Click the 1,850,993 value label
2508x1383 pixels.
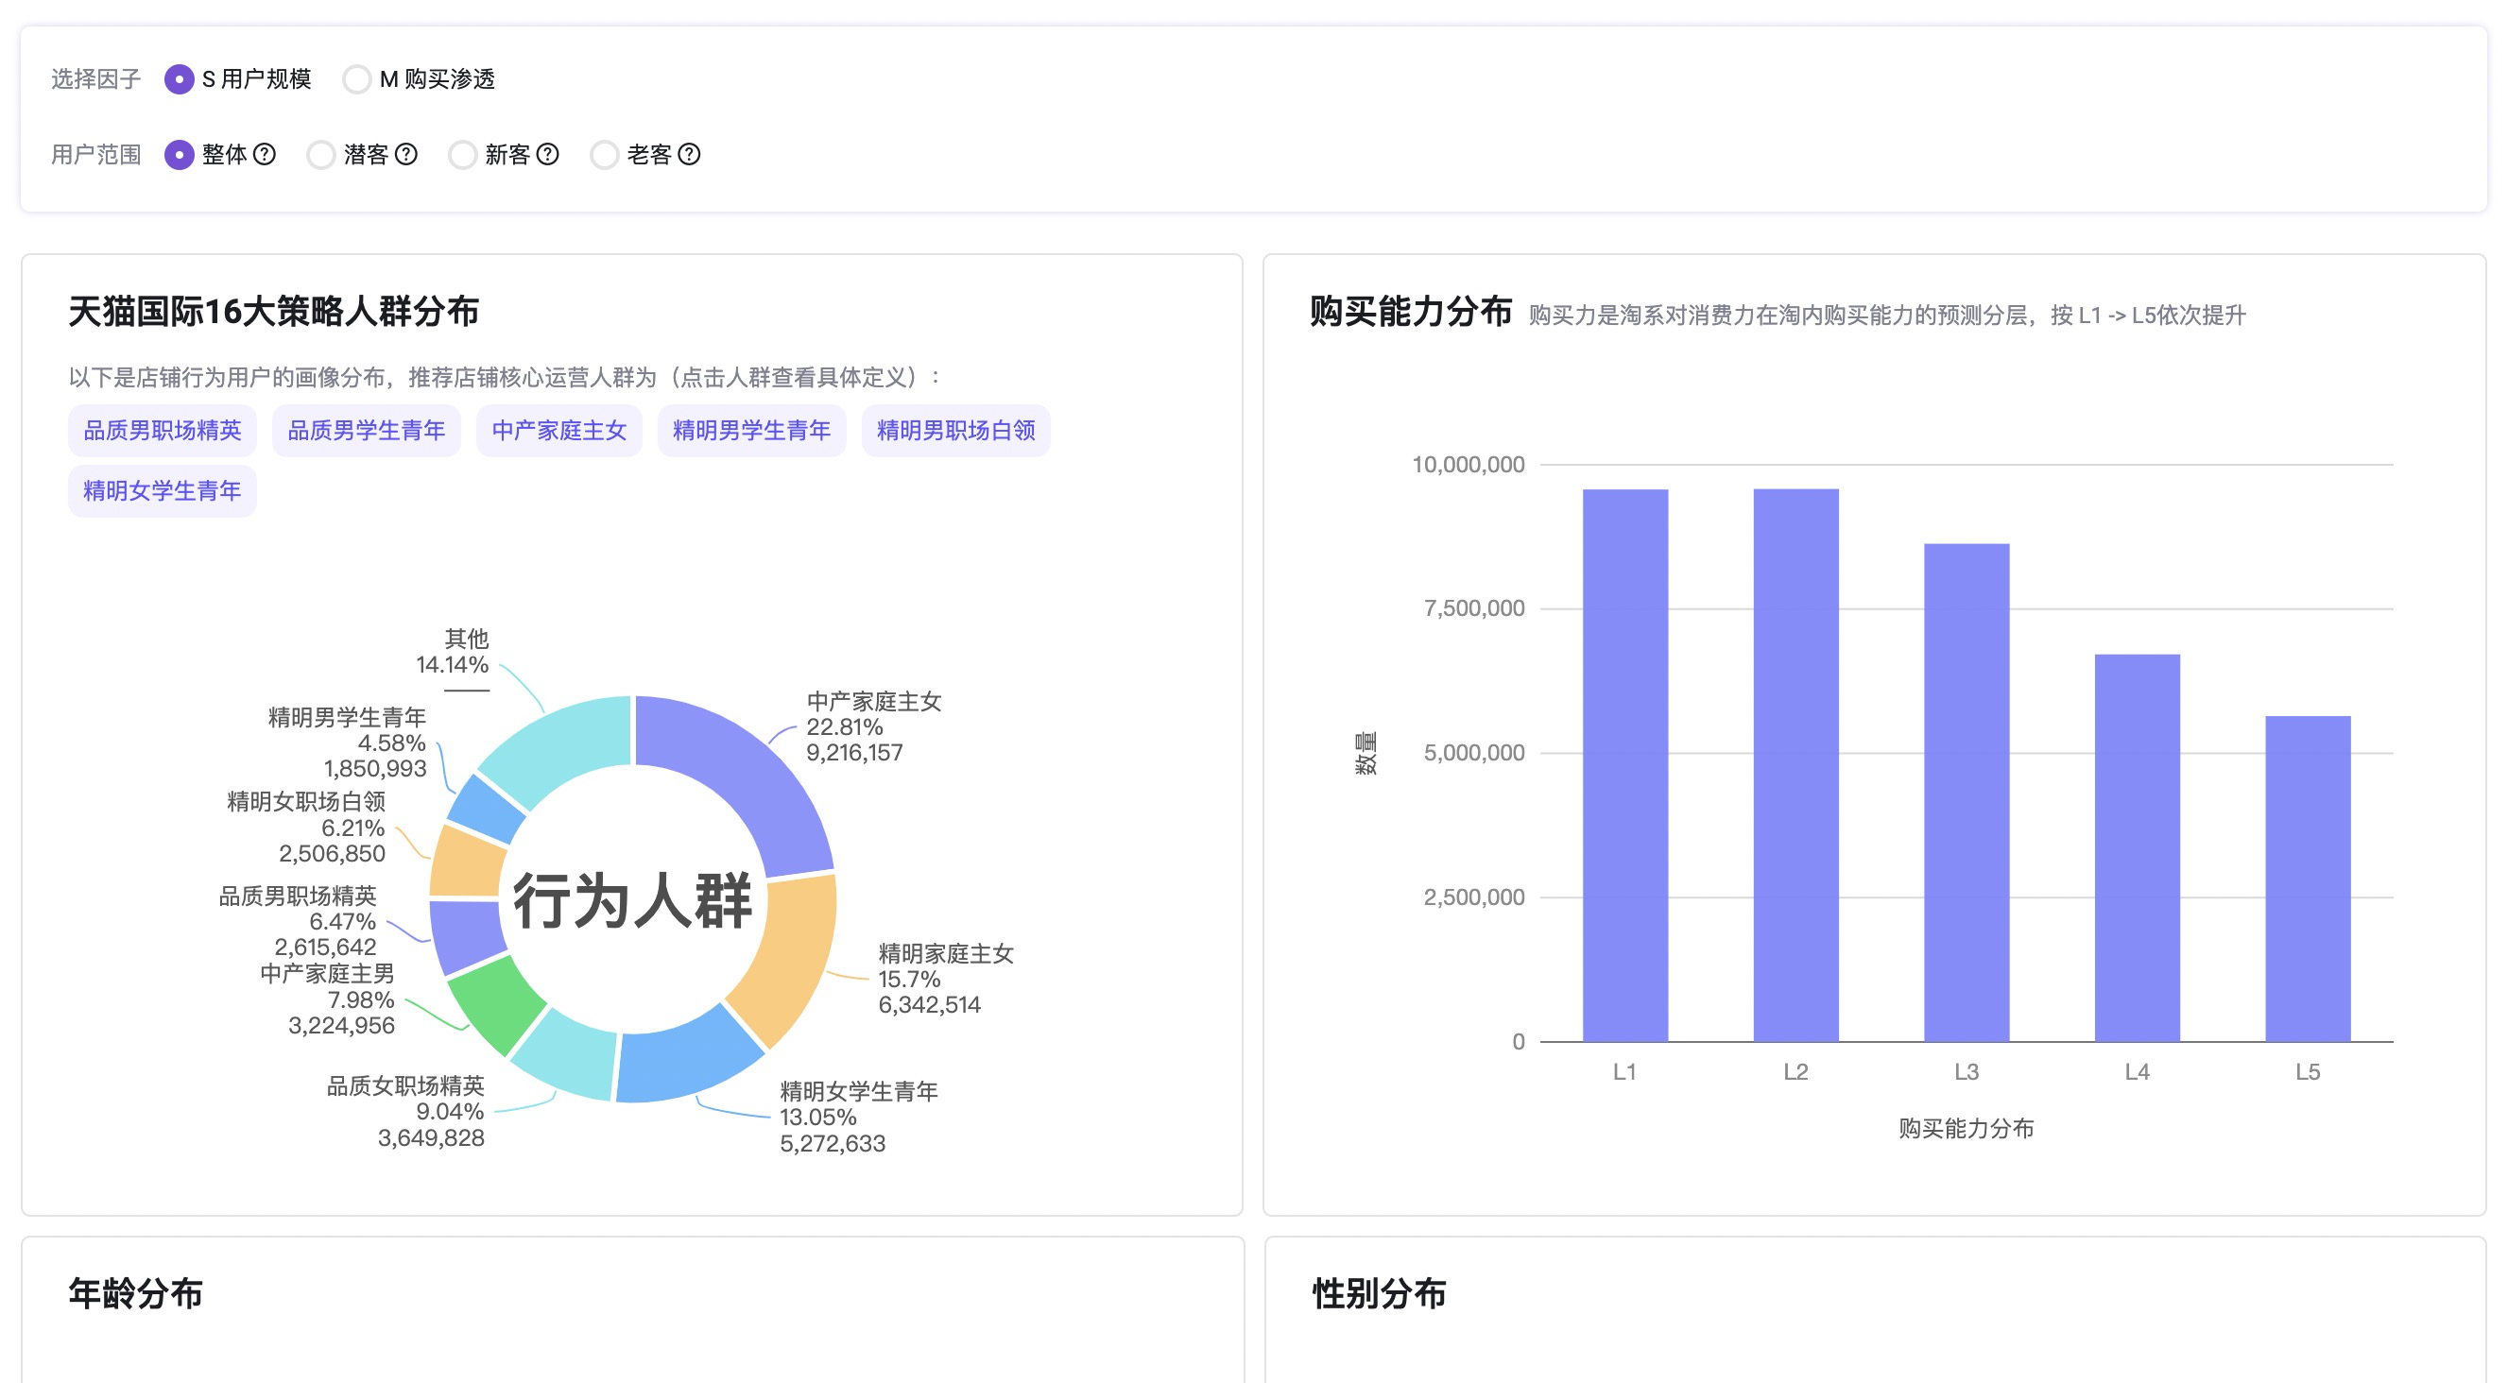[375, 768]
